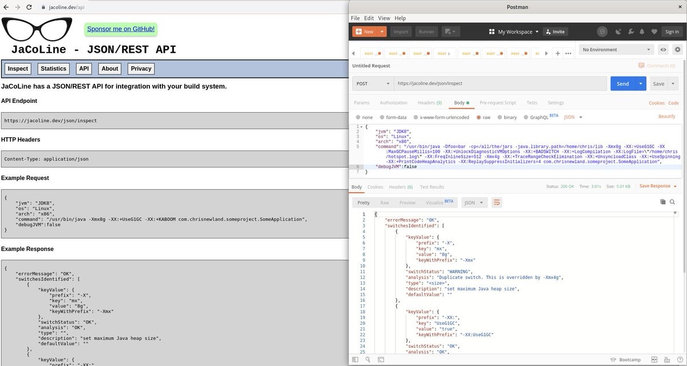Image resolution: width=687 pixels, height=366 pixels.
Task: Click the environment quick look eye icon
Action: [663, 50]
